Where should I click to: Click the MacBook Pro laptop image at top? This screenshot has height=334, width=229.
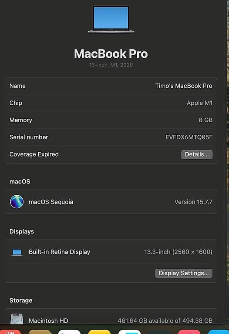(x=111, y=20)
